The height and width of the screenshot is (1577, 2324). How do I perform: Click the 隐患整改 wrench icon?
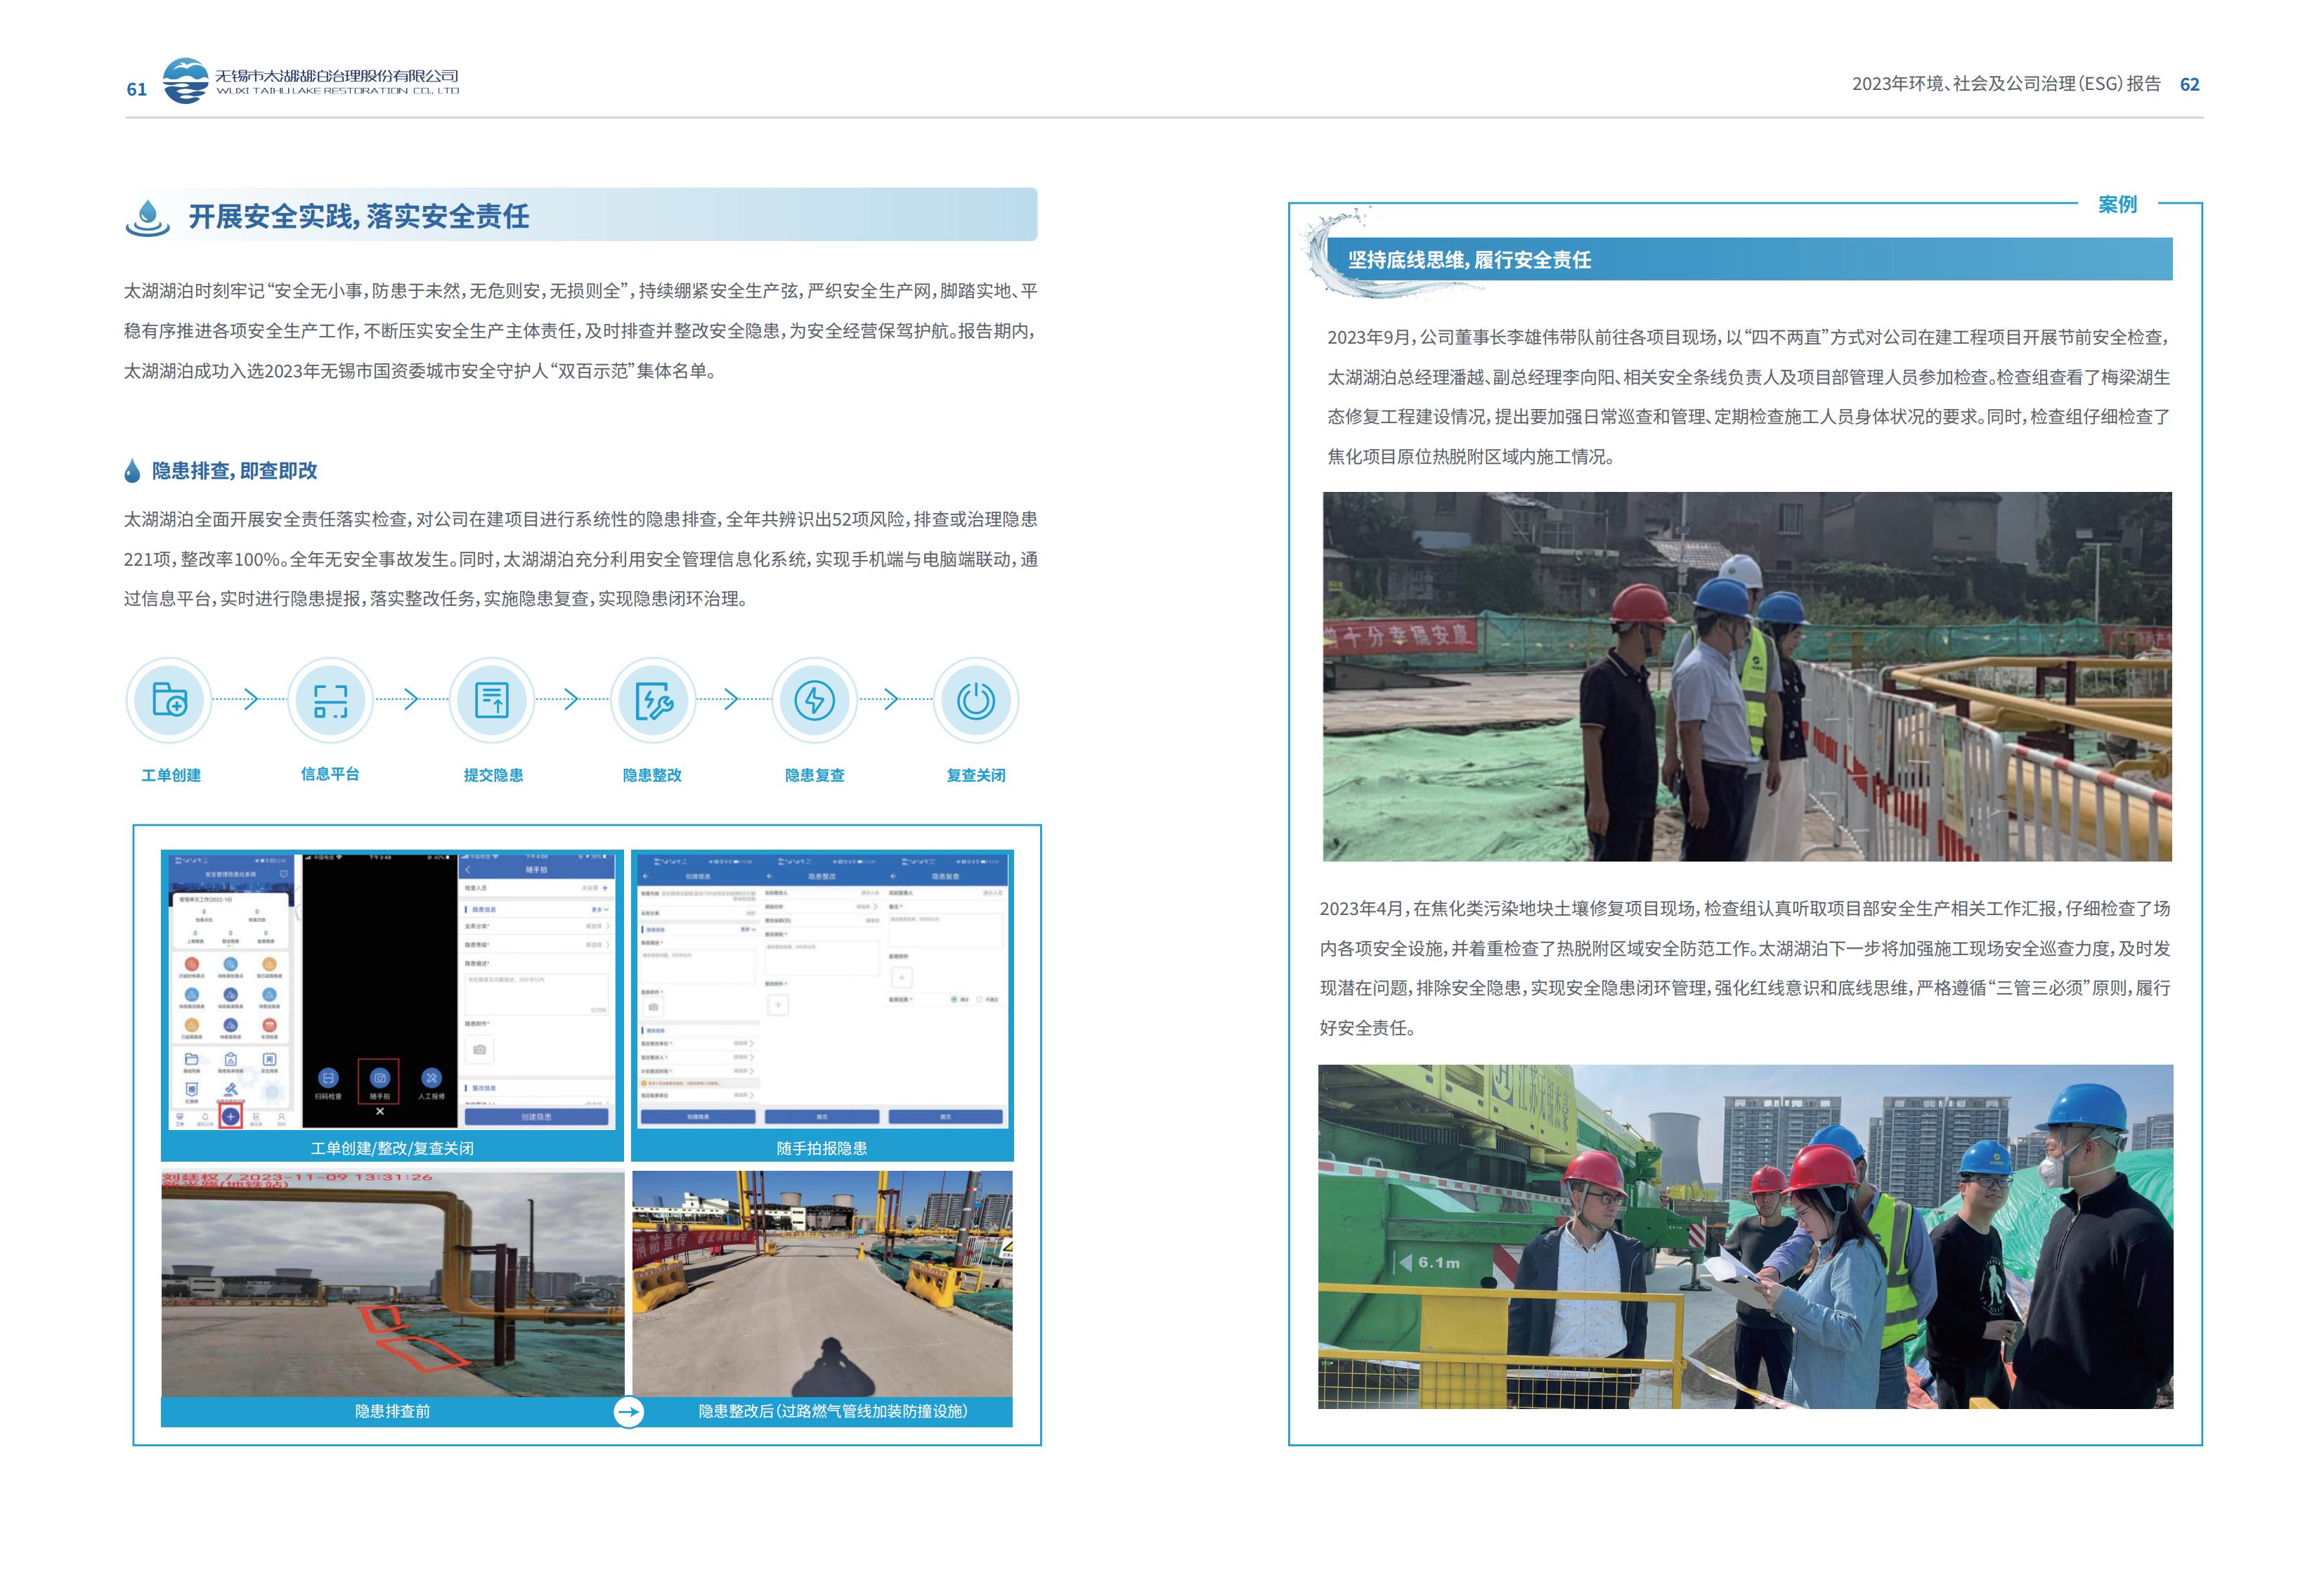pyautogui.click(x=653, y=700)
